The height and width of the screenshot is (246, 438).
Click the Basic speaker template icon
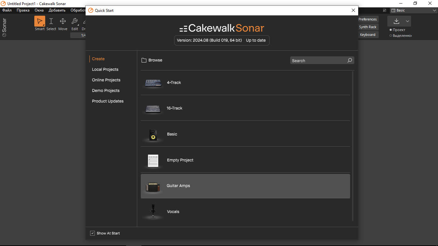153,135
